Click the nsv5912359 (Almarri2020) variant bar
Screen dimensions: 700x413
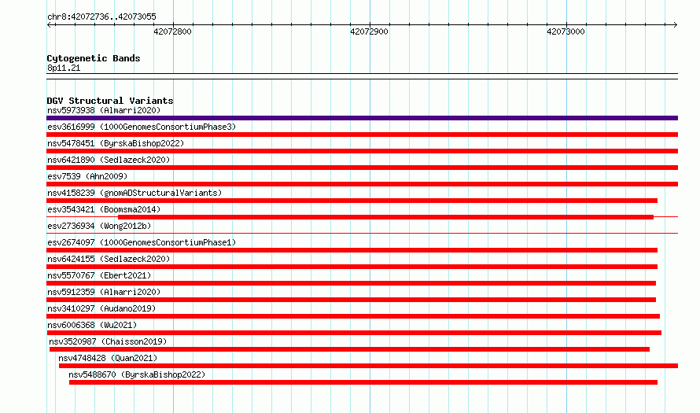click(351, 300)
